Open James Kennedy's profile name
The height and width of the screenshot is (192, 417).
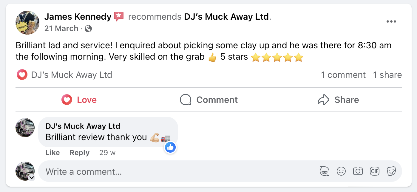tap(78, 17)
